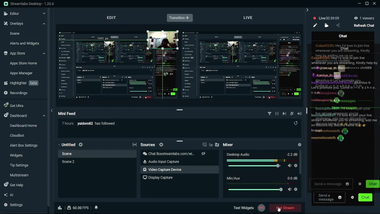The height and width of the screenshot is (214, 380).
Task: Click the Transition button
Action: pos(180,18)
